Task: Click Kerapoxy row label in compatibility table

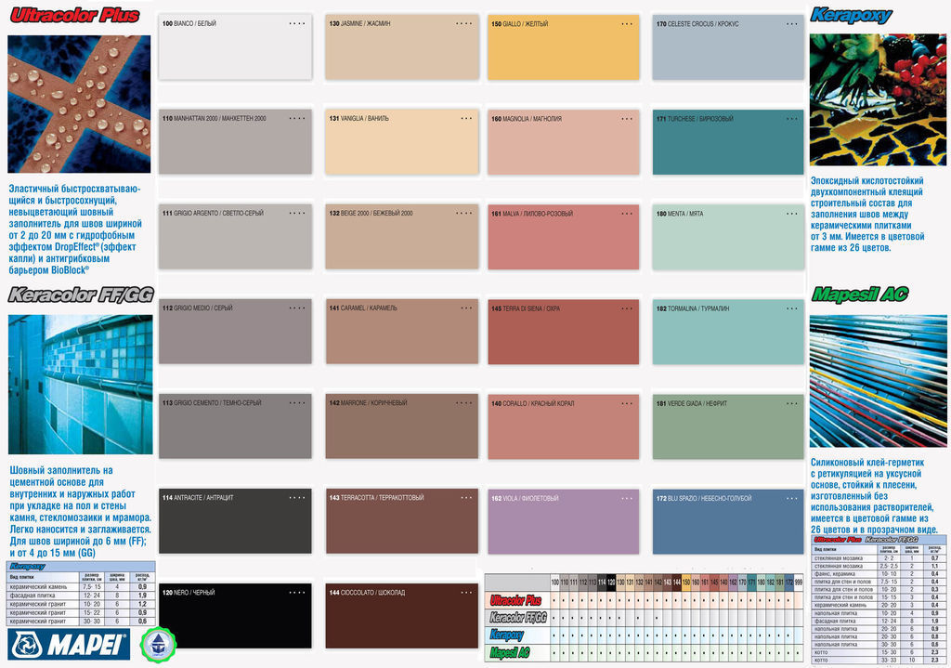Action: click(x=507, y=635)
